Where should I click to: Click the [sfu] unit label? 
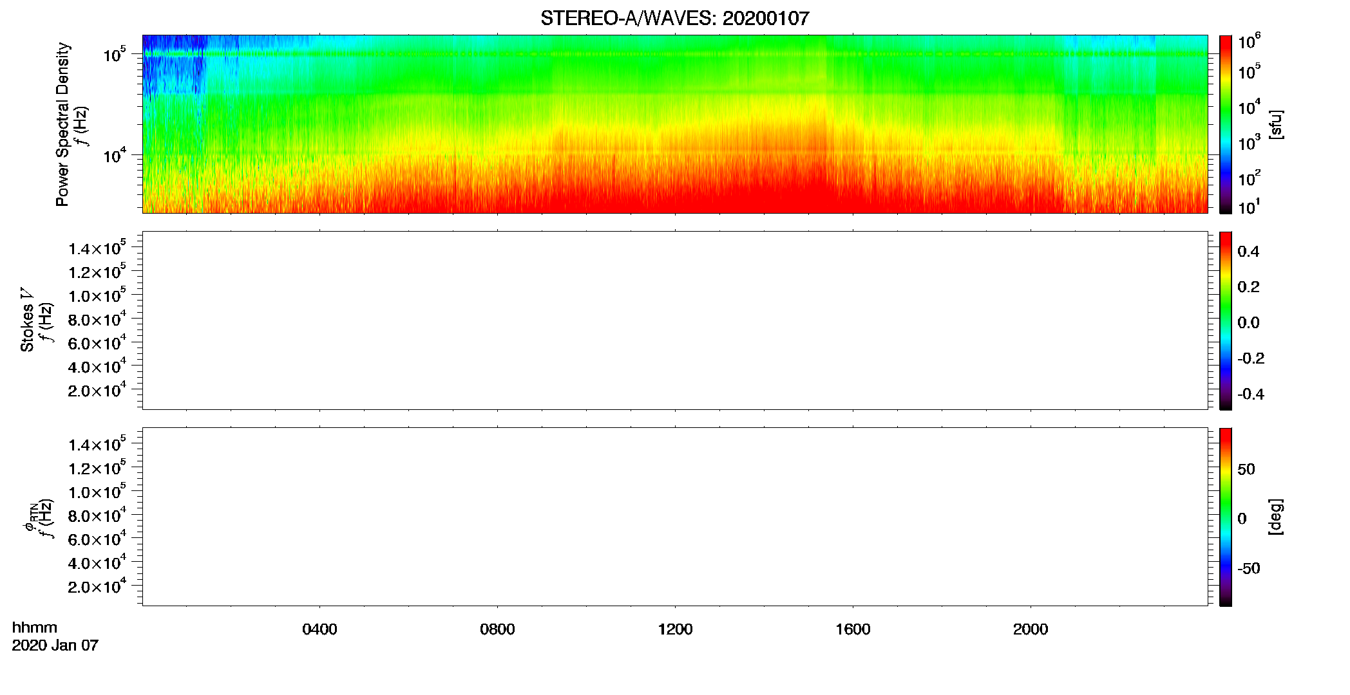(x=1276, y=124)
